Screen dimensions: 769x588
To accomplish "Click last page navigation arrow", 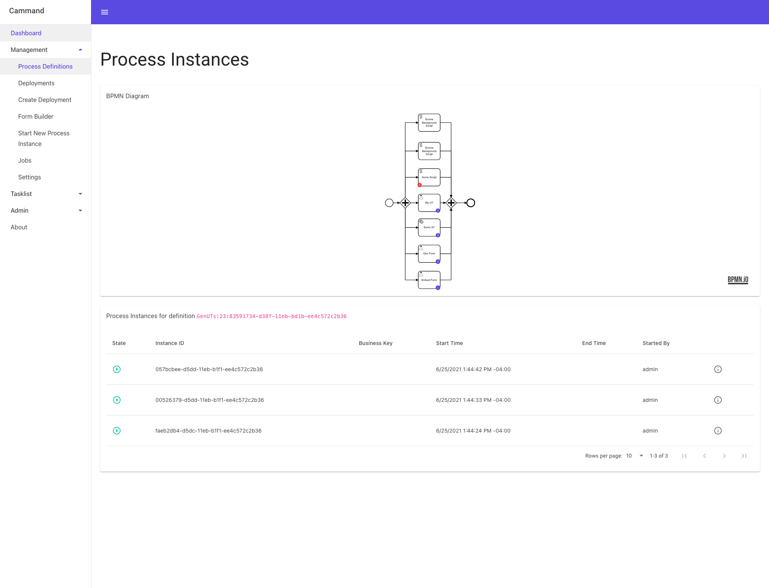I will pyautogui.click(x=744, y=456).
